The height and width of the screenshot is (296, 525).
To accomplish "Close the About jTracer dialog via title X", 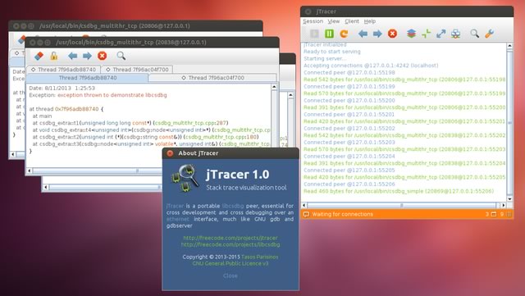I will 170,153.
